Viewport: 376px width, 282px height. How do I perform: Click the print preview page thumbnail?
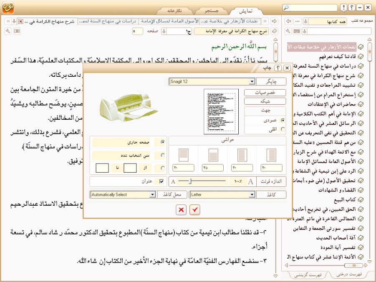click(x=221, y=111)
